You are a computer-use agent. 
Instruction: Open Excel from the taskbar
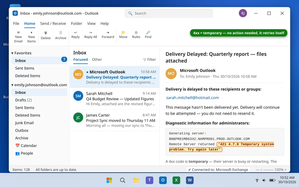tap(176, 180)
